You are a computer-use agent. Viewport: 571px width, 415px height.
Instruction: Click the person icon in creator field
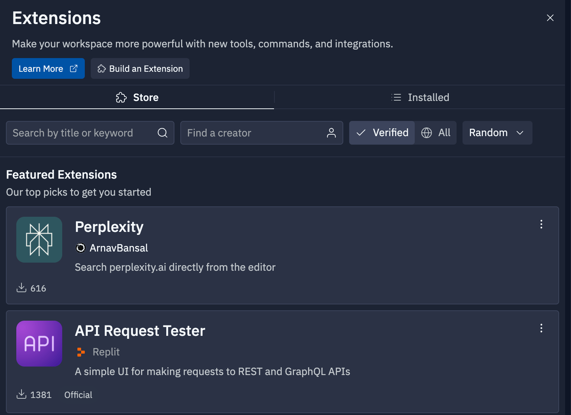pos(331,133)
